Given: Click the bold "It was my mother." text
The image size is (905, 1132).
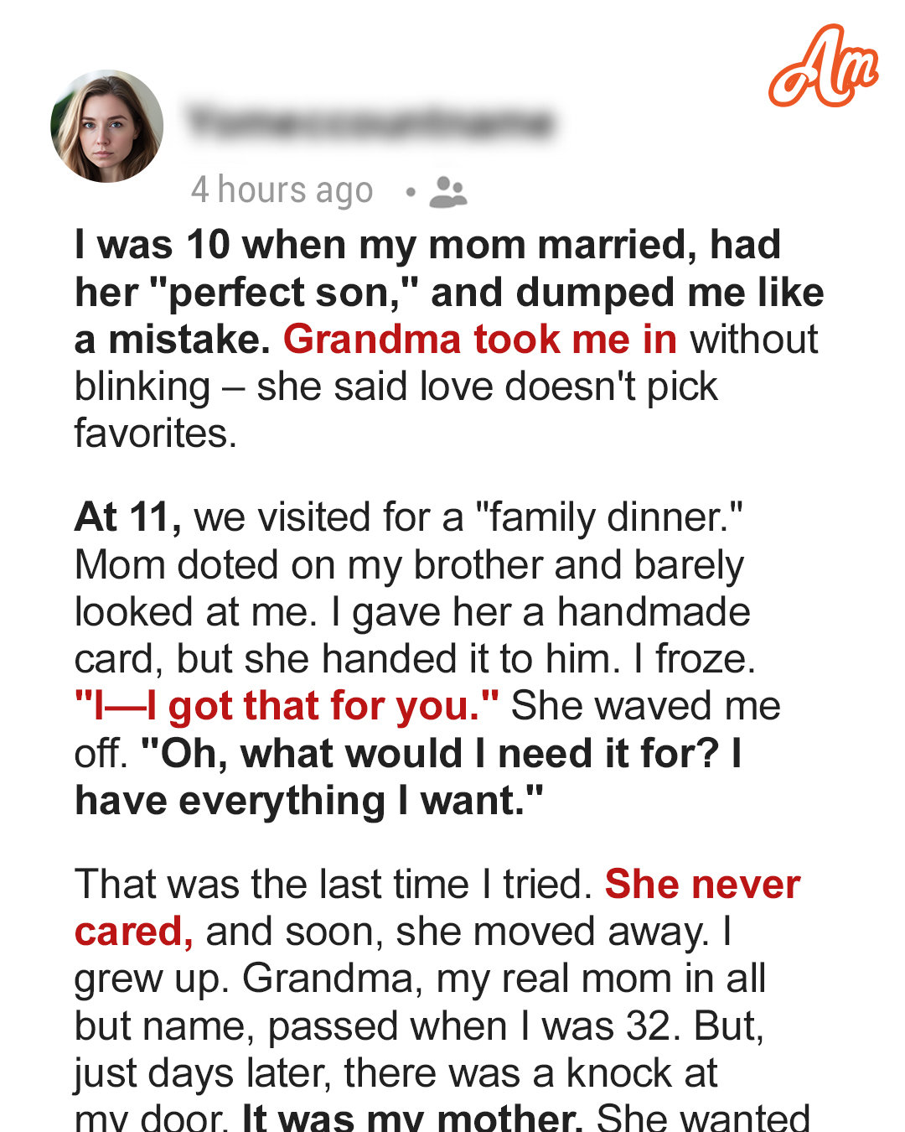Looking at the screenshot, I should point(411,1117).
